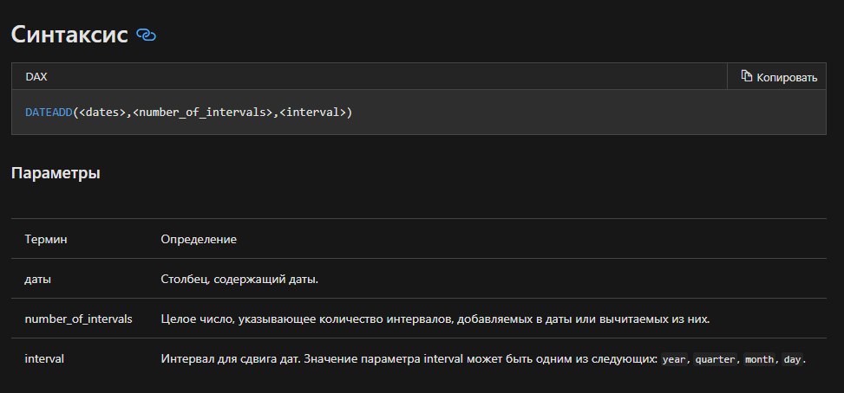This screenshot has height=393, width=844.
Task: Click <number_of_intervals> in the code block
Action: [x=203, y=113]
